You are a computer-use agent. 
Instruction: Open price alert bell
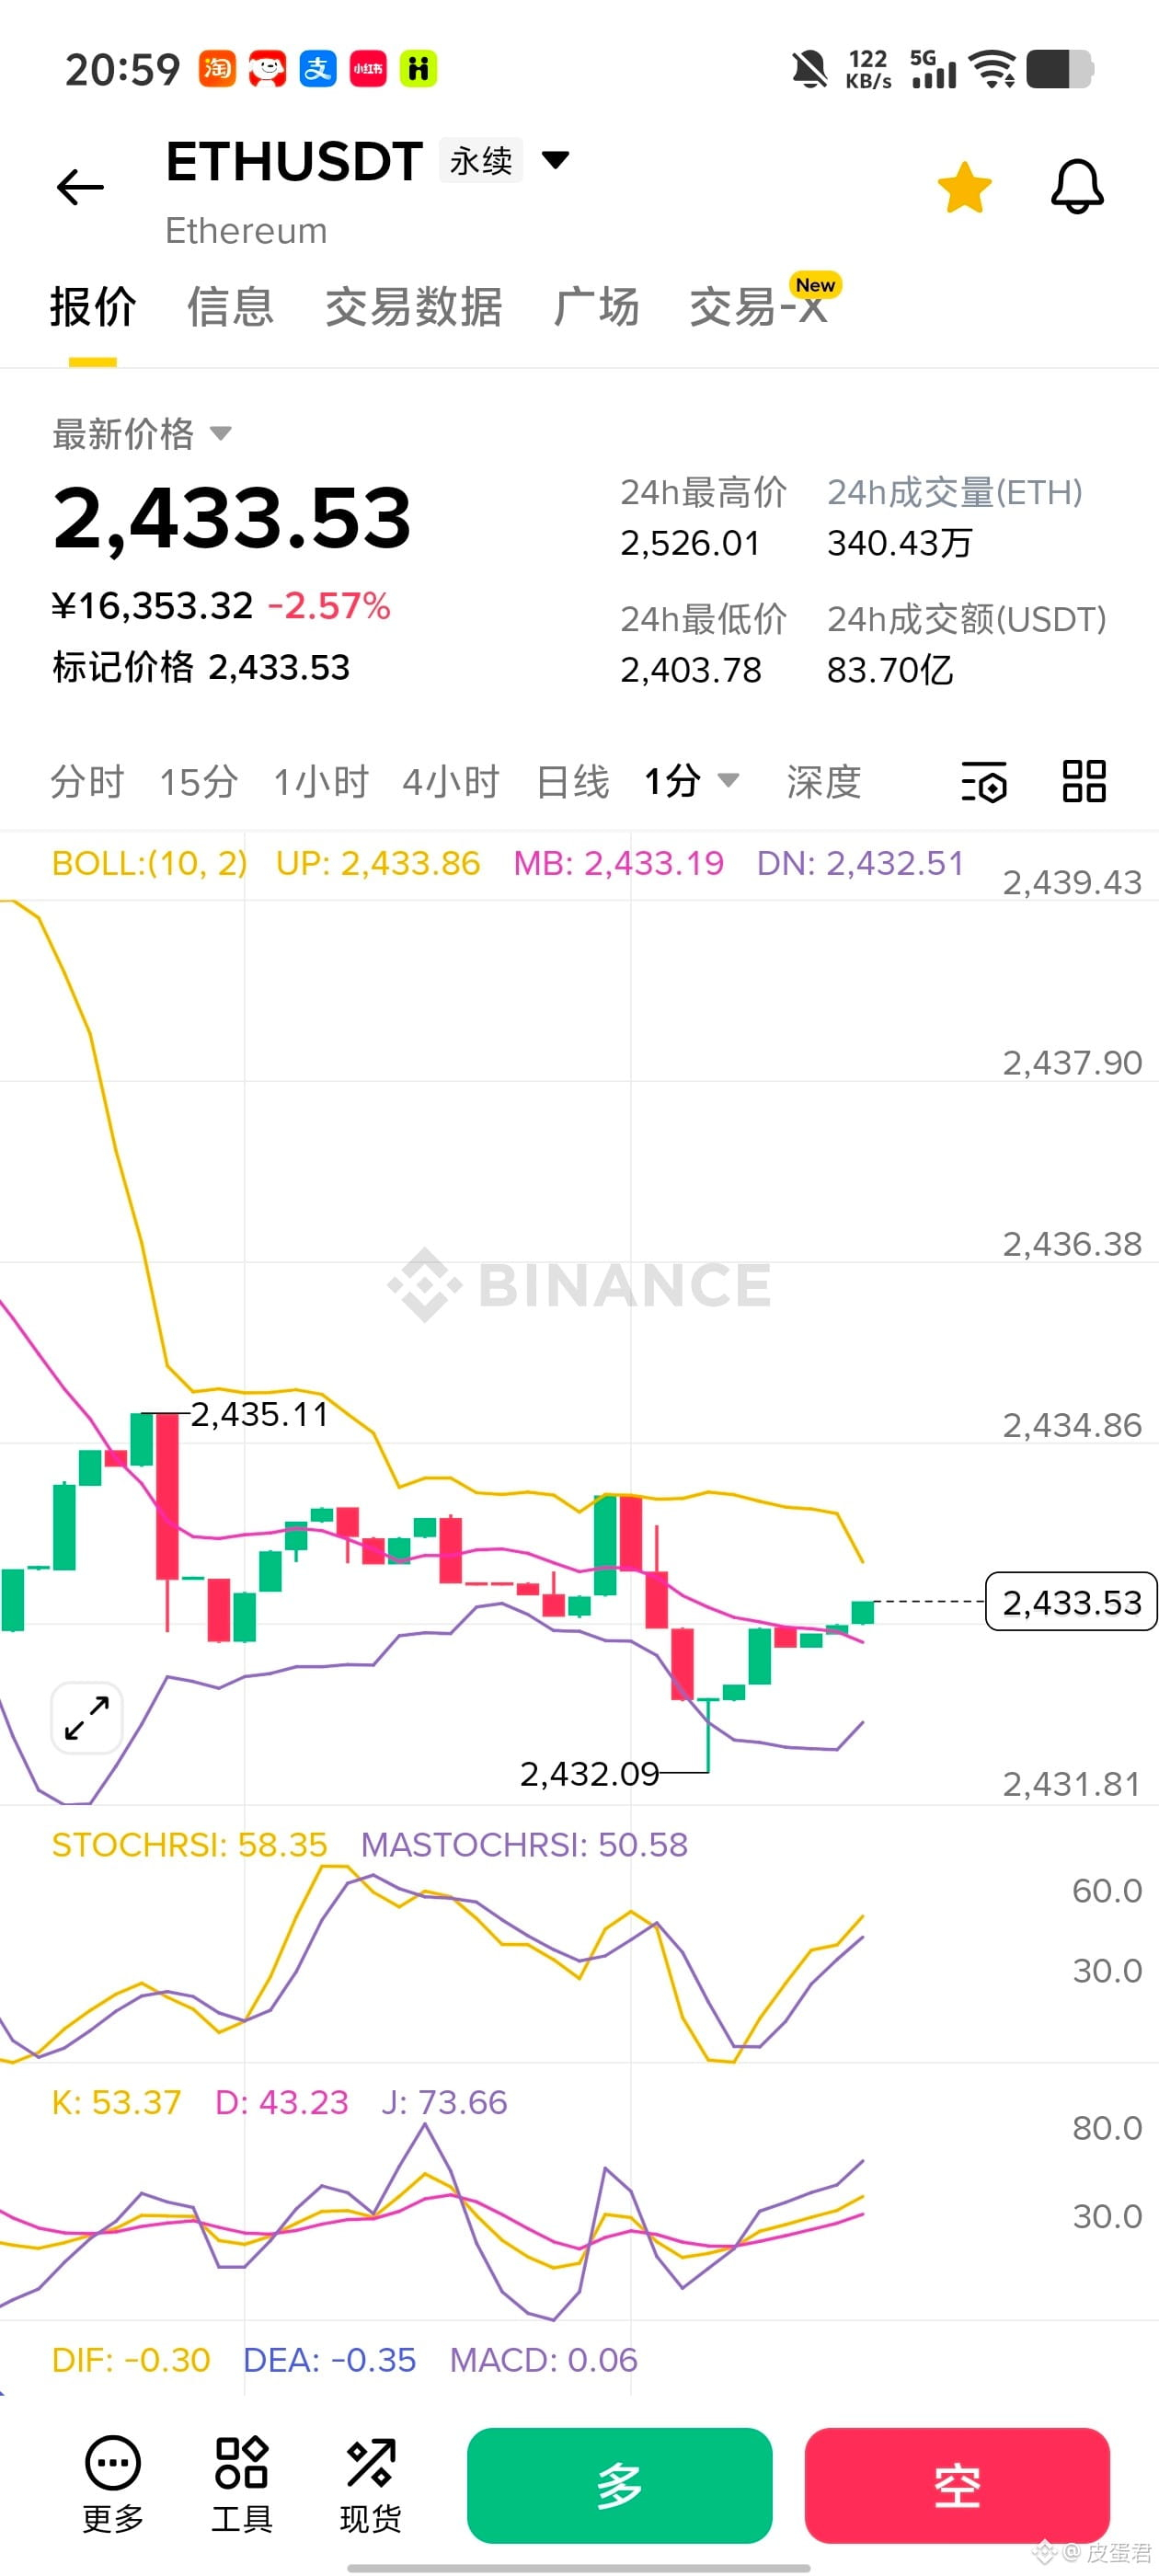point(1077,187)
